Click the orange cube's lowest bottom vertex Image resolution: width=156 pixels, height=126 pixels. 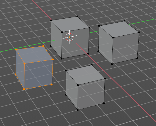[x=24, y=89]
